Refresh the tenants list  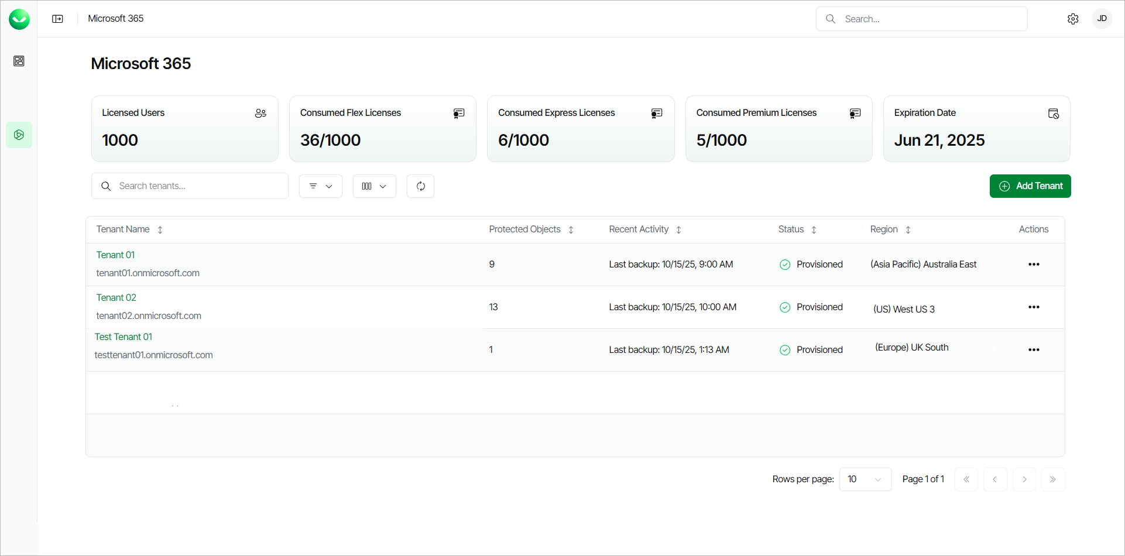tap(420, 186)
